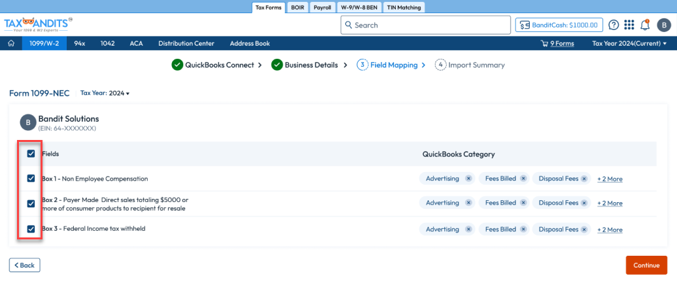
Task: Remove Fees Billed from Box 3 row
Action: click(523, 230)
